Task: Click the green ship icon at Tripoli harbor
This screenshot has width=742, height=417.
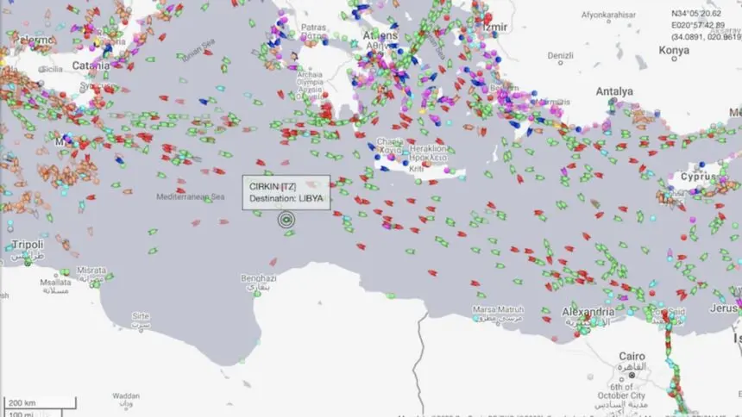Action: [x=28, y=263]
